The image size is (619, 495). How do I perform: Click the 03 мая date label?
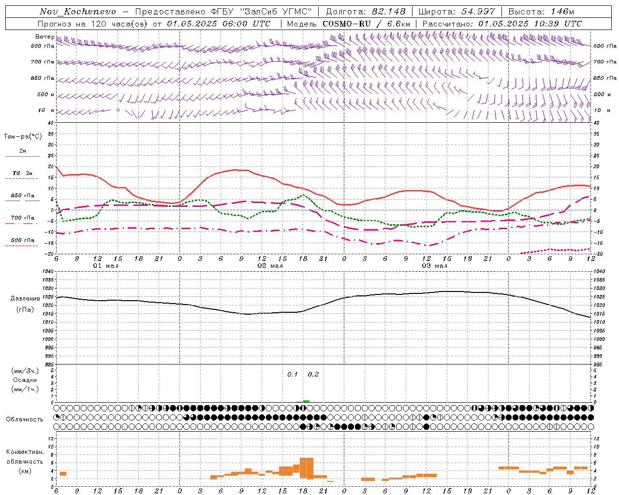tap(435, 266)
